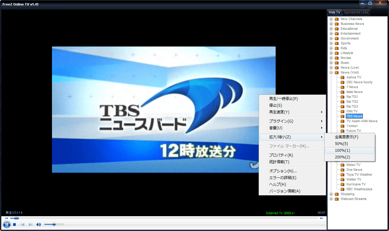The height and width of the screenshot is (231, 389).
Task: Click the seek bar progress thumb
Action: click(16, 218)
